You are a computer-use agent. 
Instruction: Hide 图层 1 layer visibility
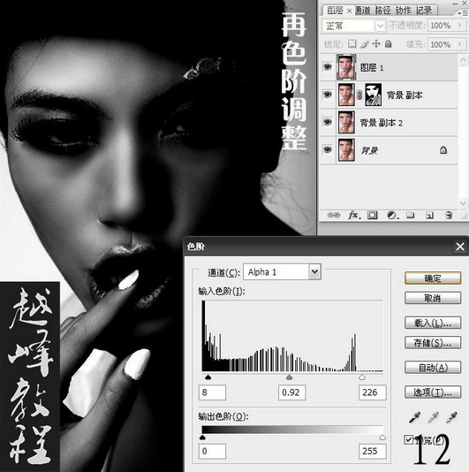pos(328,66)
